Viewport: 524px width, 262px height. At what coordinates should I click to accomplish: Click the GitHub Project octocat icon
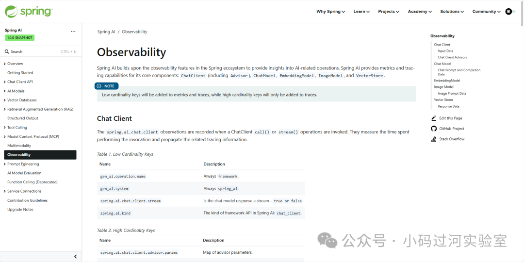[434, 128]
